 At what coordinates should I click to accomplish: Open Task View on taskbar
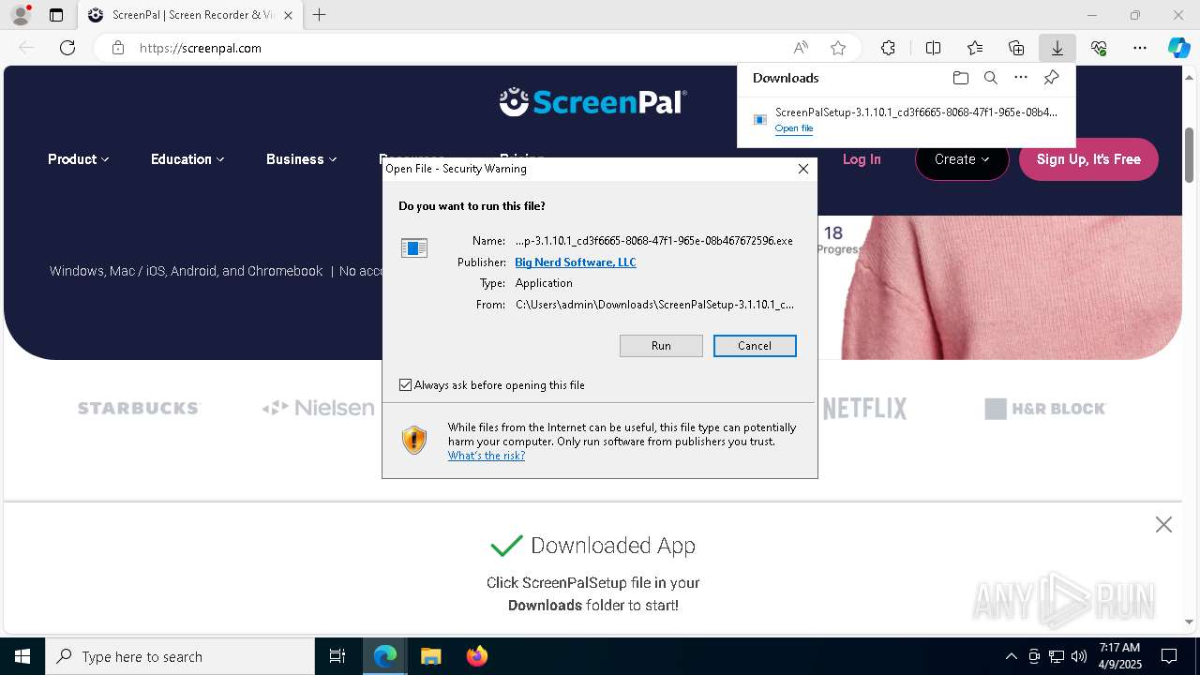click(x=337, y=656)
